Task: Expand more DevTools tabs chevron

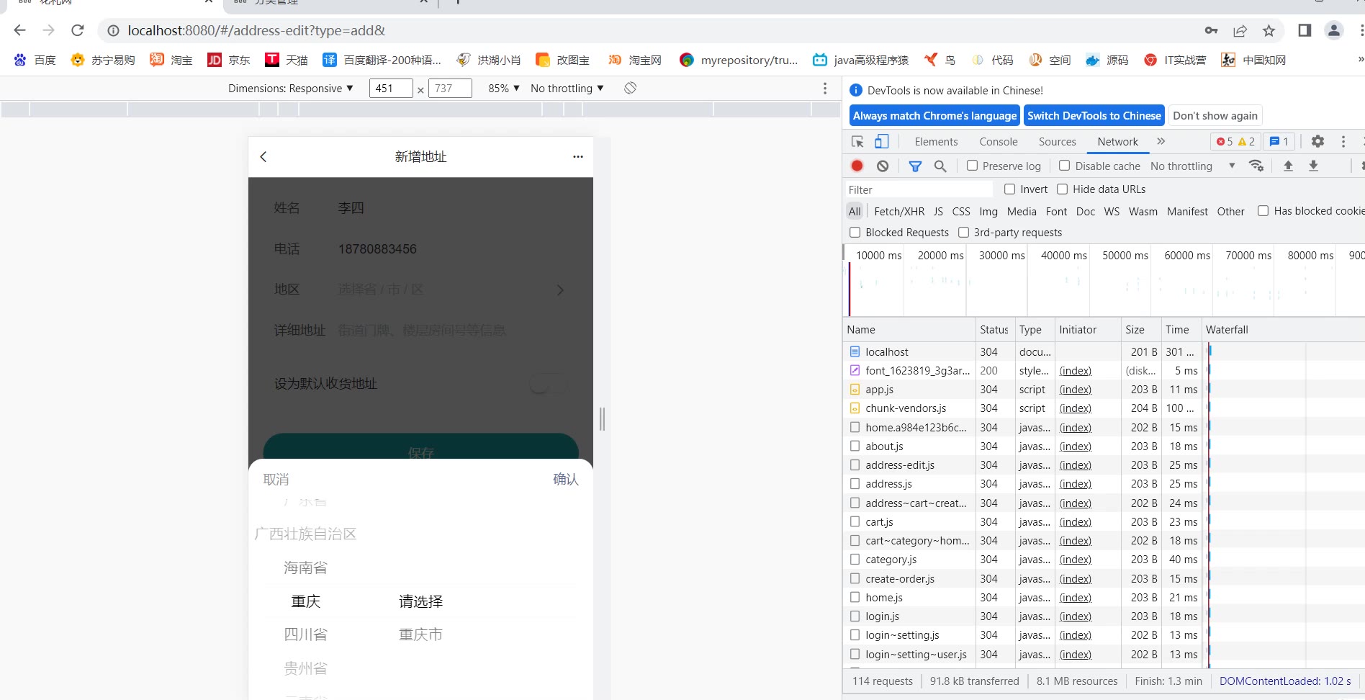Action: 1161,141
